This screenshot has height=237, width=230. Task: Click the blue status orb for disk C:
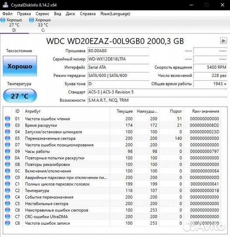pyautogui.click(x=32, y=20)
